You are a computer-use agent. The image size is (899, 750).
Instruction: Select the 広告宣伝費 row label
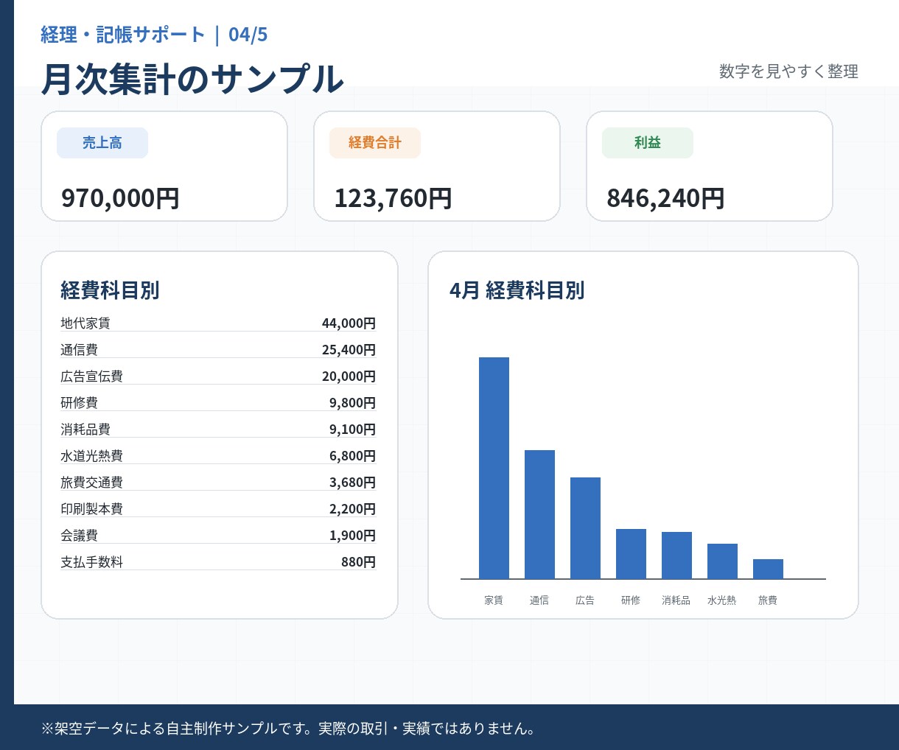(x=91, y=376)
